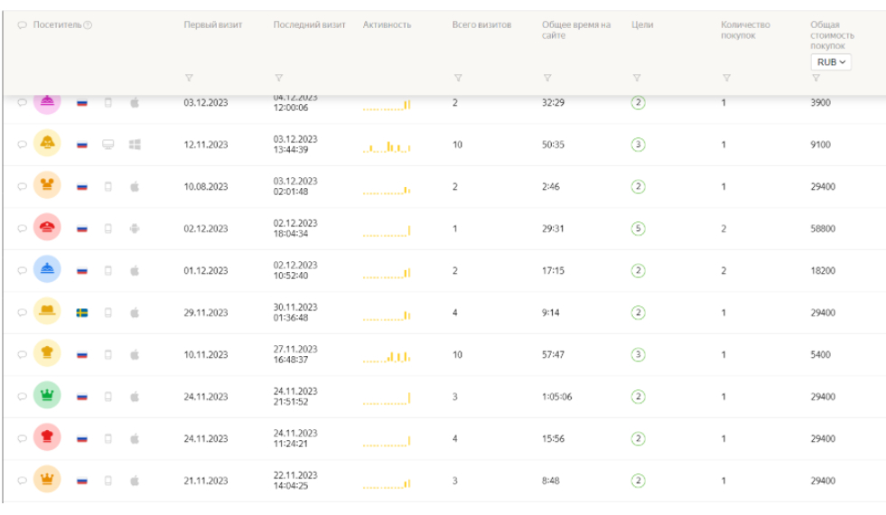
Task: Click the red military cap visitor avatar
Action: (x=47, y=229)
